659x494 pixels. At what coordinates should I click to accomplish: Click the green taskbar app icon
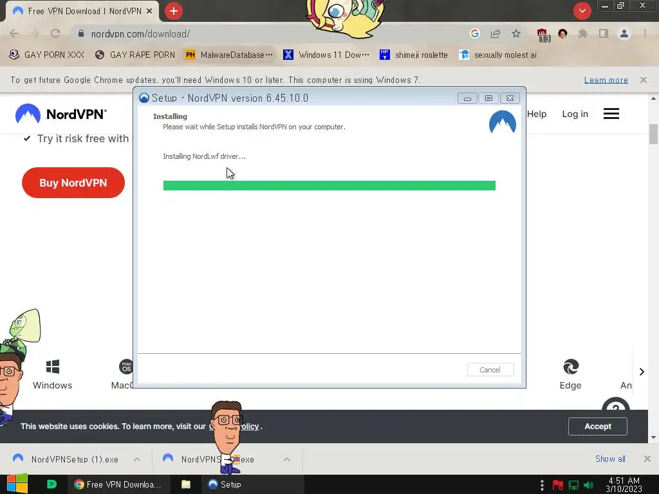[x=51, y=484]
